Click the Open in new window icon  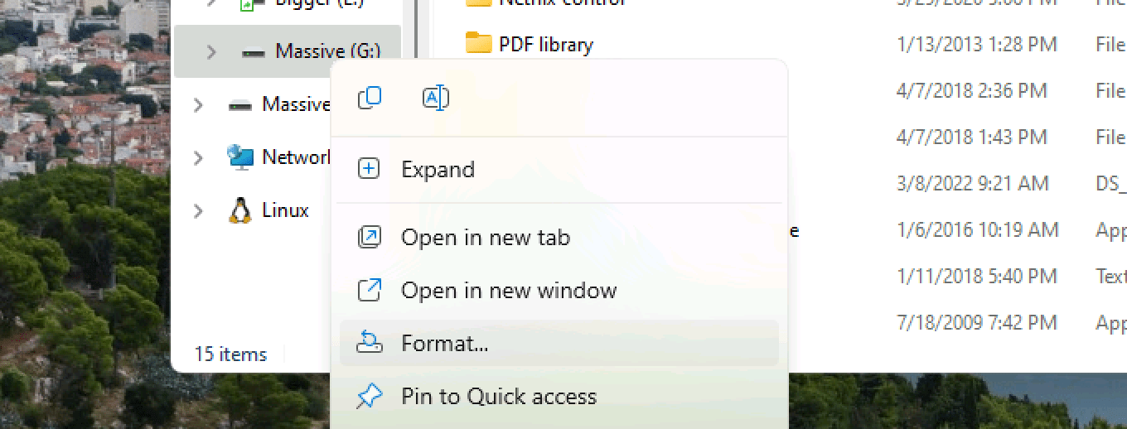click(x=369, y=291)
